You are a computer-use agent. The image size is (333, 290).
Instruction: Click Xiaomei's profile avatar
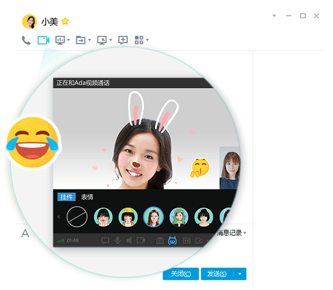(x=30, y=22)
